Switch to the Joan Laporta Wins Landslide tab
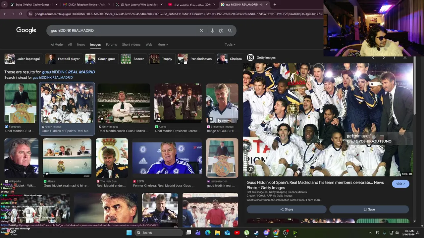 (139, 5)
